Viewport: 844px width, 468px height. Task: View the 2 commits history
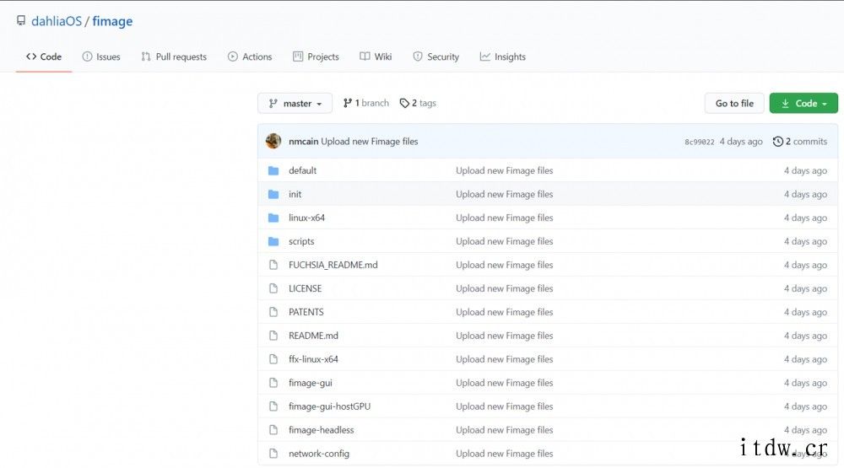click(800, 142)
